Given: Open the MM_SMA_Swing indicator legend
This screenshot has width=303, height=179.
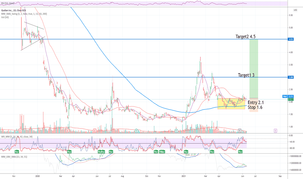Looking at the screenshot, I should tap(24, 14).
